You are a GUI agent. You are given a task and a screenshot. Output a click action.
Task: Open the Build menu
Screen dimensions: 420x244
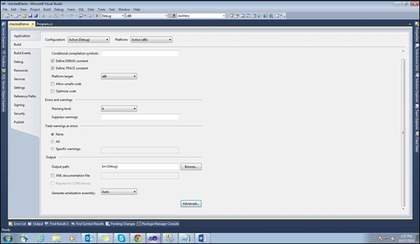pos(47,10)
